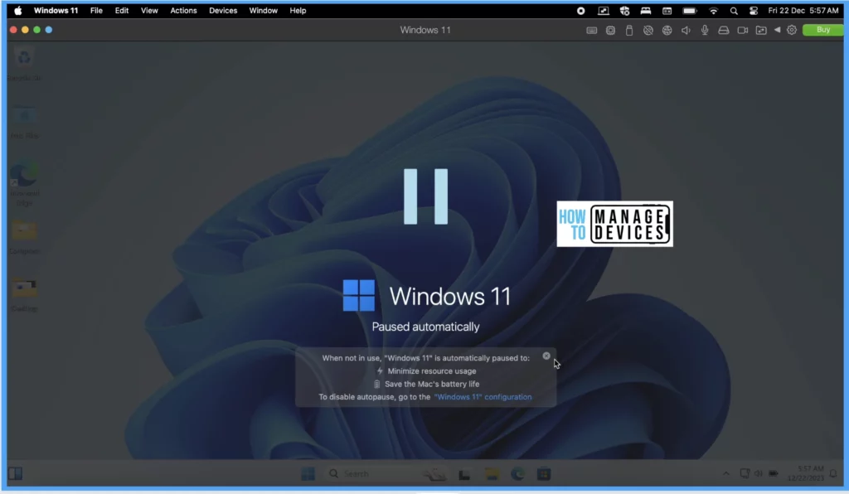Open the Apple menu
Image resolution: width=849 pixels, height=494 pixels.
pyautogui.click(x=18, y=10)
